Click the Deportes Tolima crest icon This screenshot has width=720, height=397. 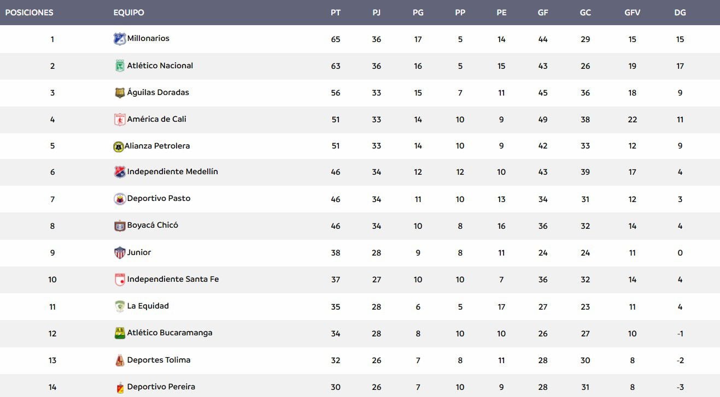click(x=119, y=360)
